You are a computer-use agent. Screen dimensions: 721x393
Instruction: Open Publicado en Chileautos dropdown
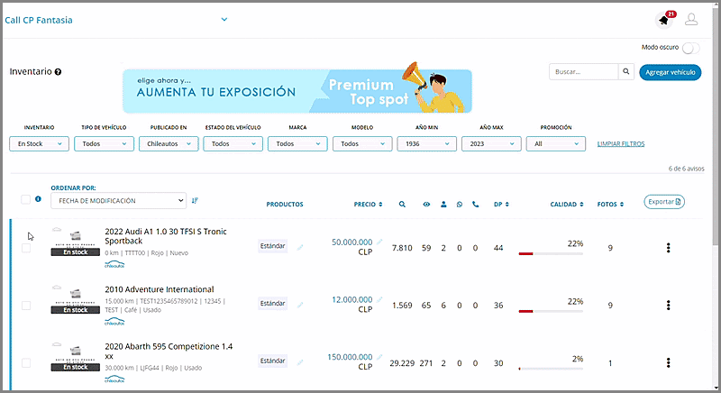(x=169, y=144)
